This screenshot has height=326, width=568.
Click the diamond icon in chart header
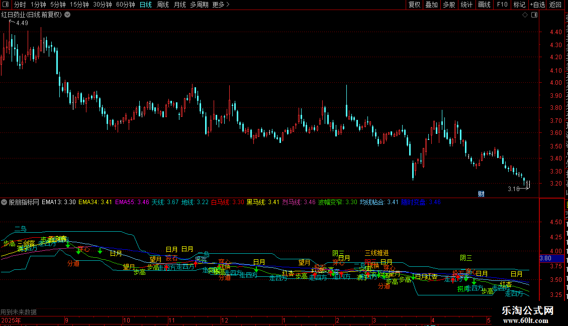525,15
